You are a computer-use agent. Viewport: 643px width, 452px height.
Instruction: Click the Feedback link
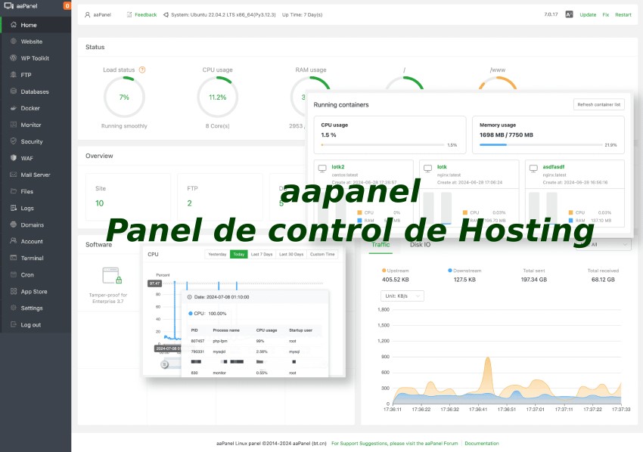click(145, 15)
